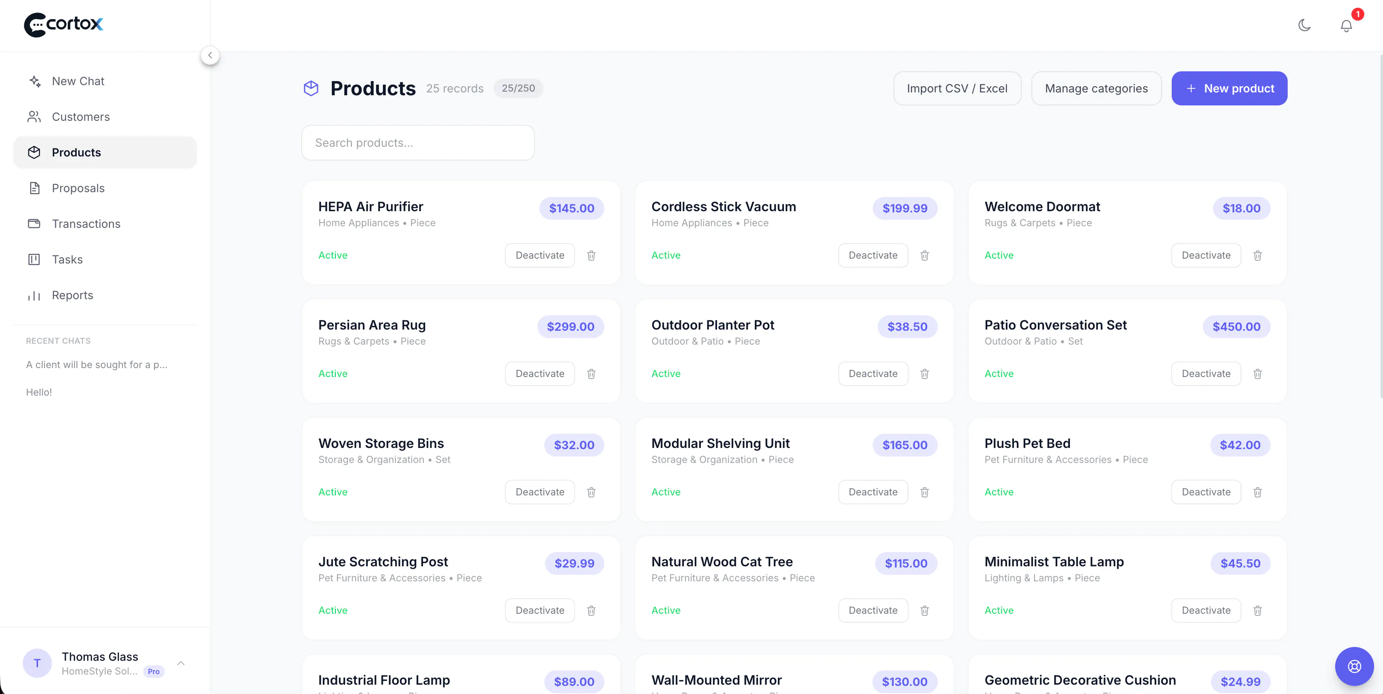Open Manage categories
This screenshot has height=694, width=1383.
(x=1096, y=88)
